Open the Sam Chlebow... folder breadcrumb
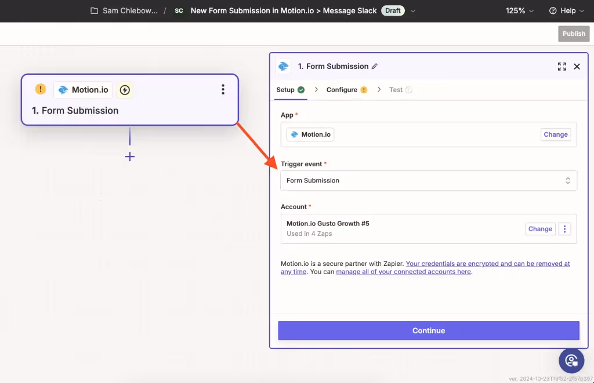Screen dimensions: 594x383 (x=130, y=10)
